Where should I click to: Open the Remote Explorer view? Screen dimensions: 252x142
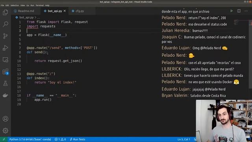(5, 60)
